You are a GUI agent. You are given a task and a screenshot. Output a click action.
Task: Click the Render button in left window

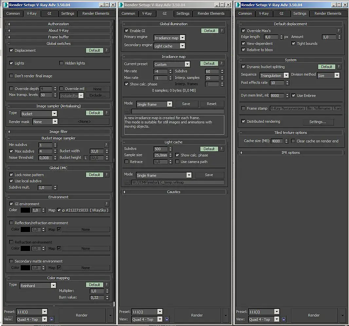(x=82, y=315)
